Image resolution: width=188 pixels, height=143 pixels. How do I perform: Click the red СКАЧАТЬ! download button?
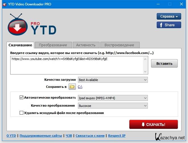[153, 125]
